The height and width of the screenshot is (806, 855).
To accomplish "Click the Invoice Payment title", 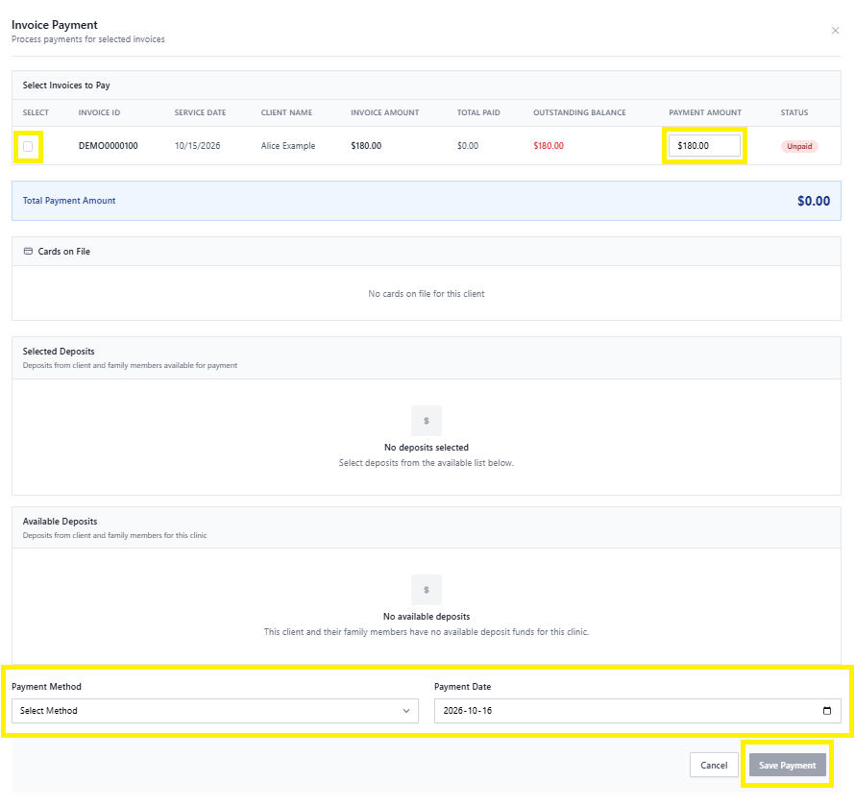I will 55,25.
